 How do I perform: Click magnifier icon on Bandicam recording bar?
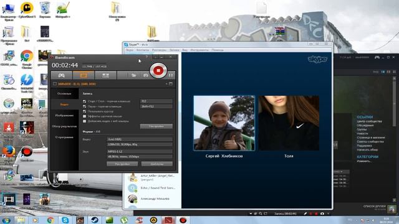261,213
